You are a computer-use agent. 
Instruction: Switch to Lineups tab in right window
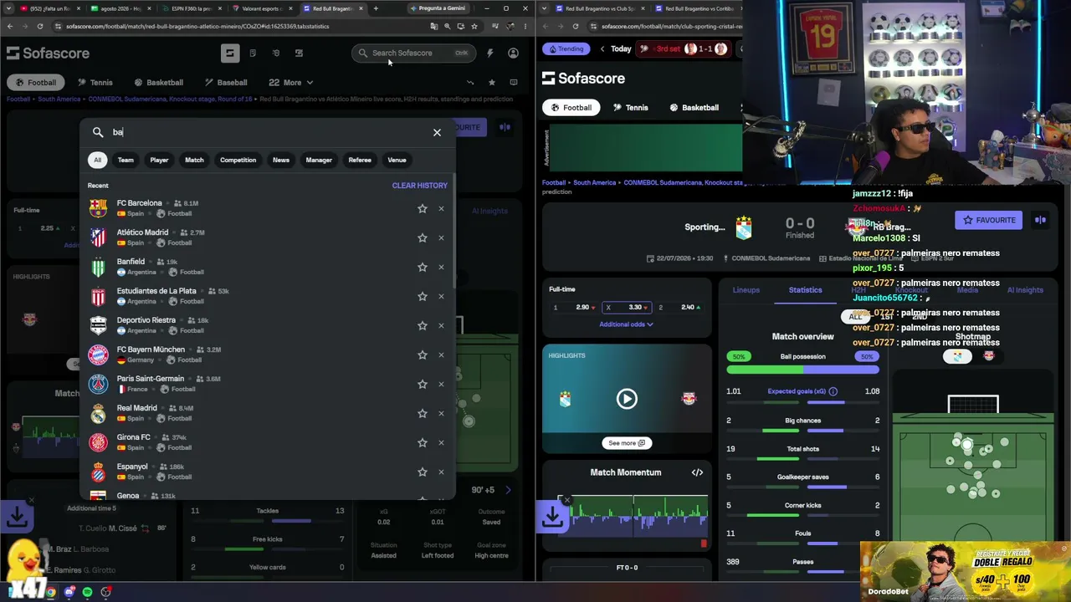[x=746, y=290]
